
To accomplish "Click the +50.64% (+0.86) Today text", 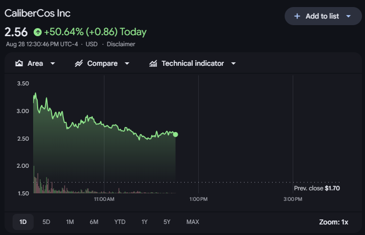I will (x=95, y=32).
